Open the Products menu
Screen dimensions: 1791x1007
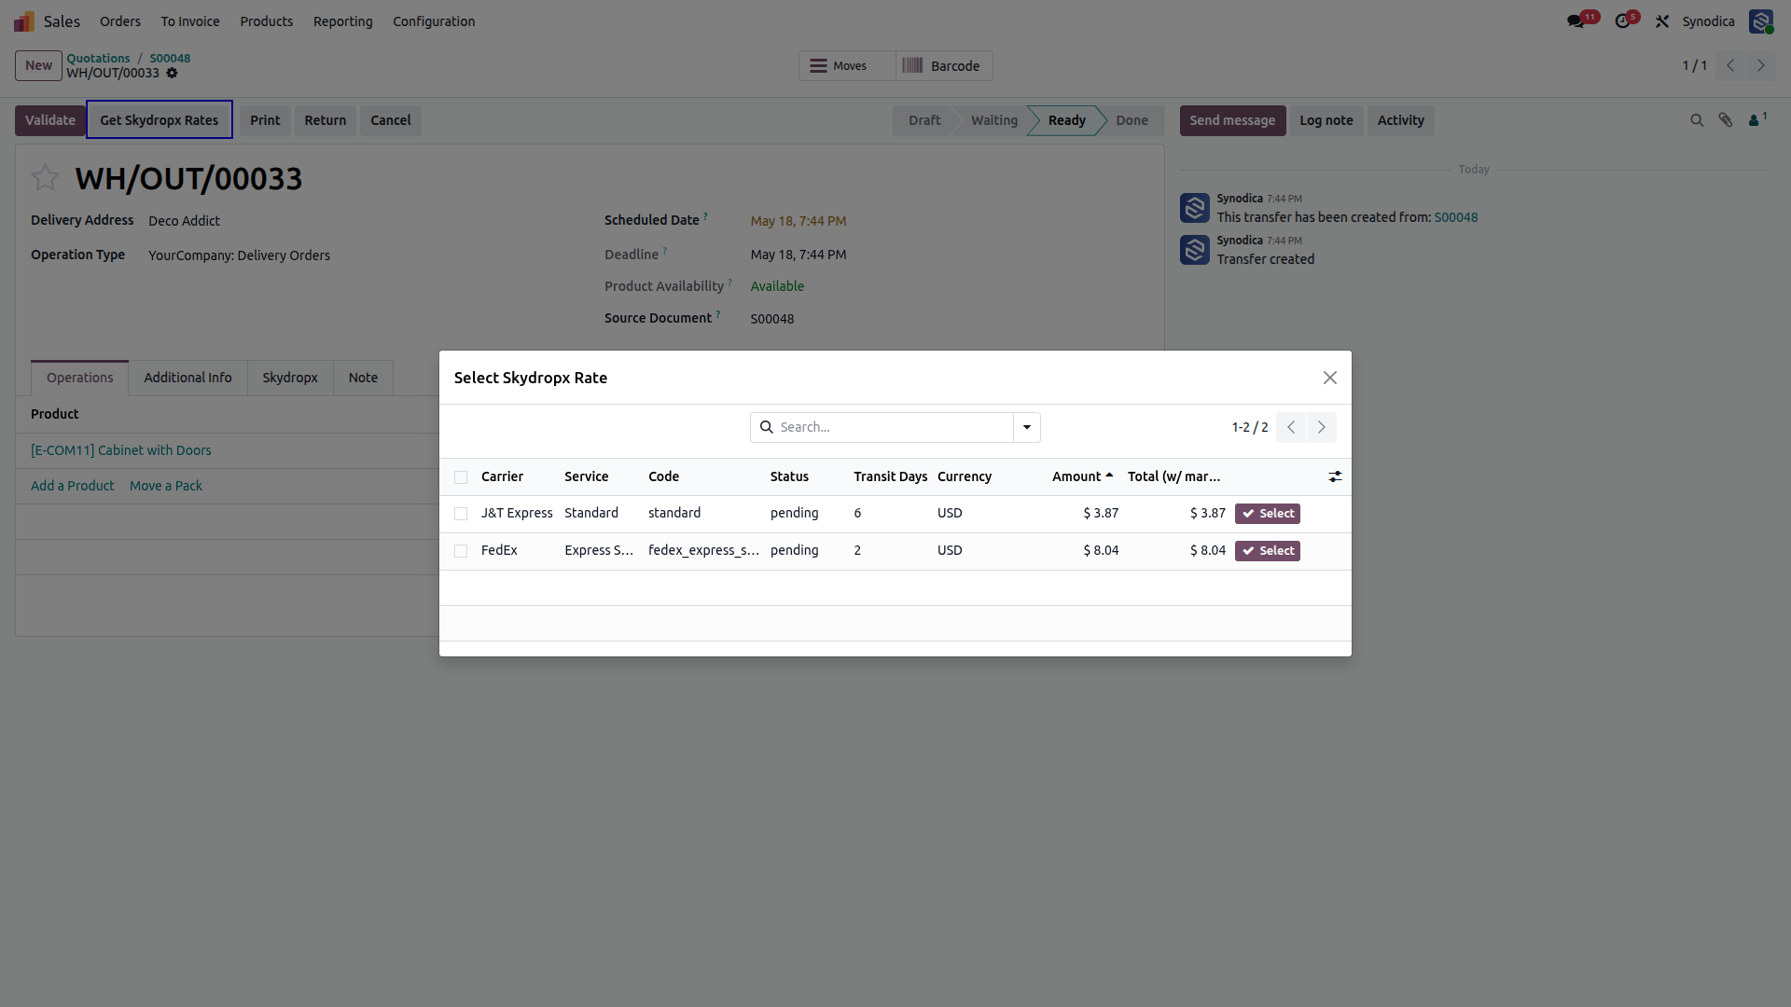(x=266, y=21)
